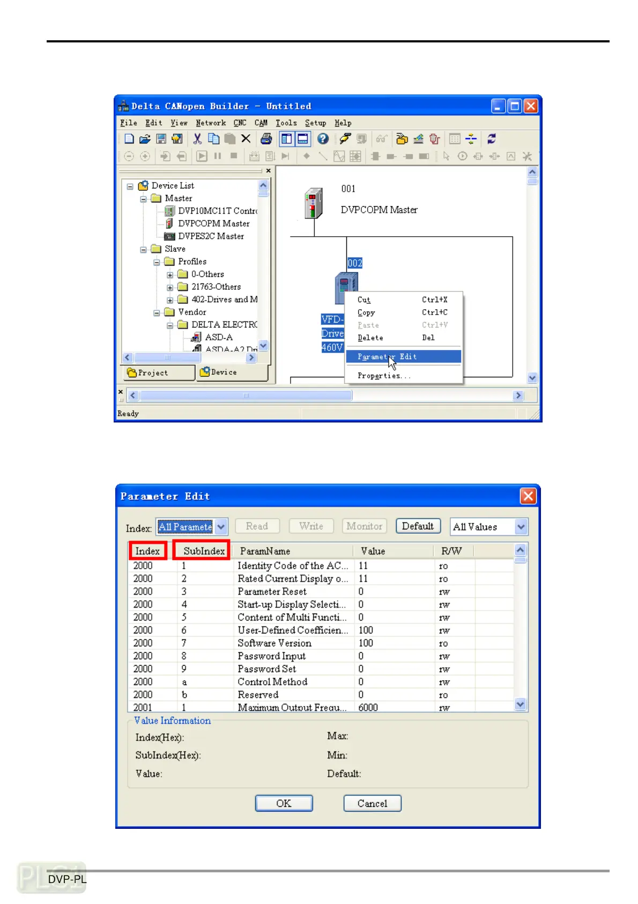
Task: Expand the 21763-Others folder
Action: click(x=170, y=288)
